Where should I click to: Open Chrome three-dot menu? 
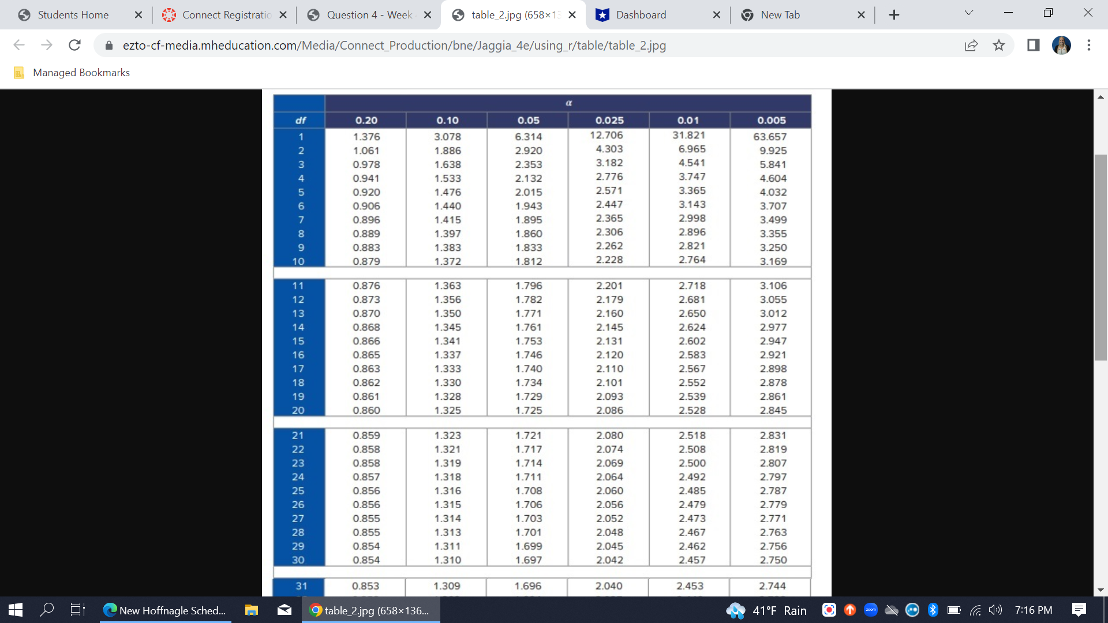(x=1089, y=45)
